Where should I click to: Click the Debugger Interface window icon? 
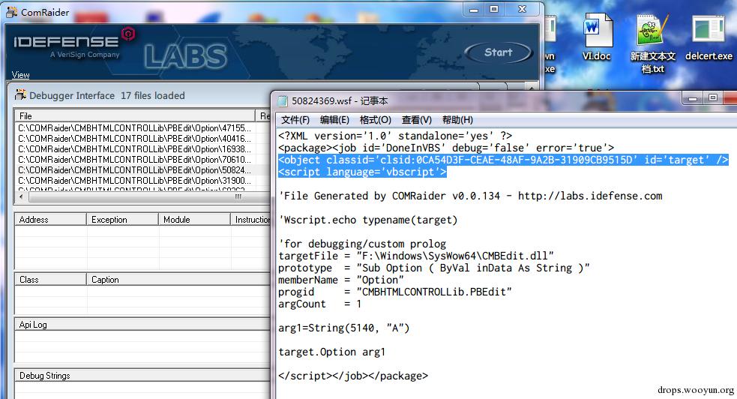pyautogui.click(x=20, y=95)
